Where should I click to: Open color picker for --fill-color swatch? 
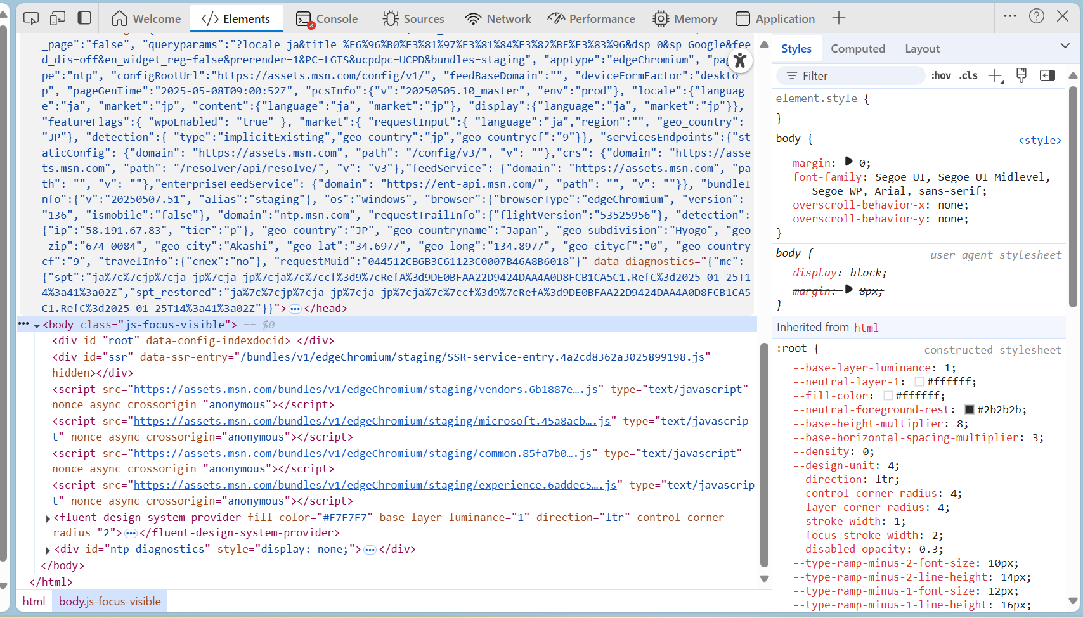click(x=888, y=396)
